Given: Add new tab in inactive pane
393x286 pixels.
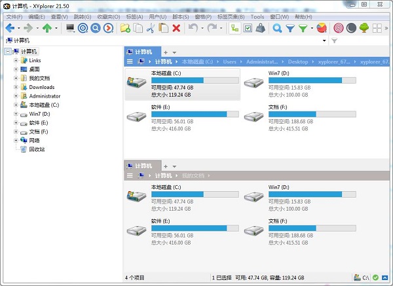Looking at the screenshot, I should (166, 166).
